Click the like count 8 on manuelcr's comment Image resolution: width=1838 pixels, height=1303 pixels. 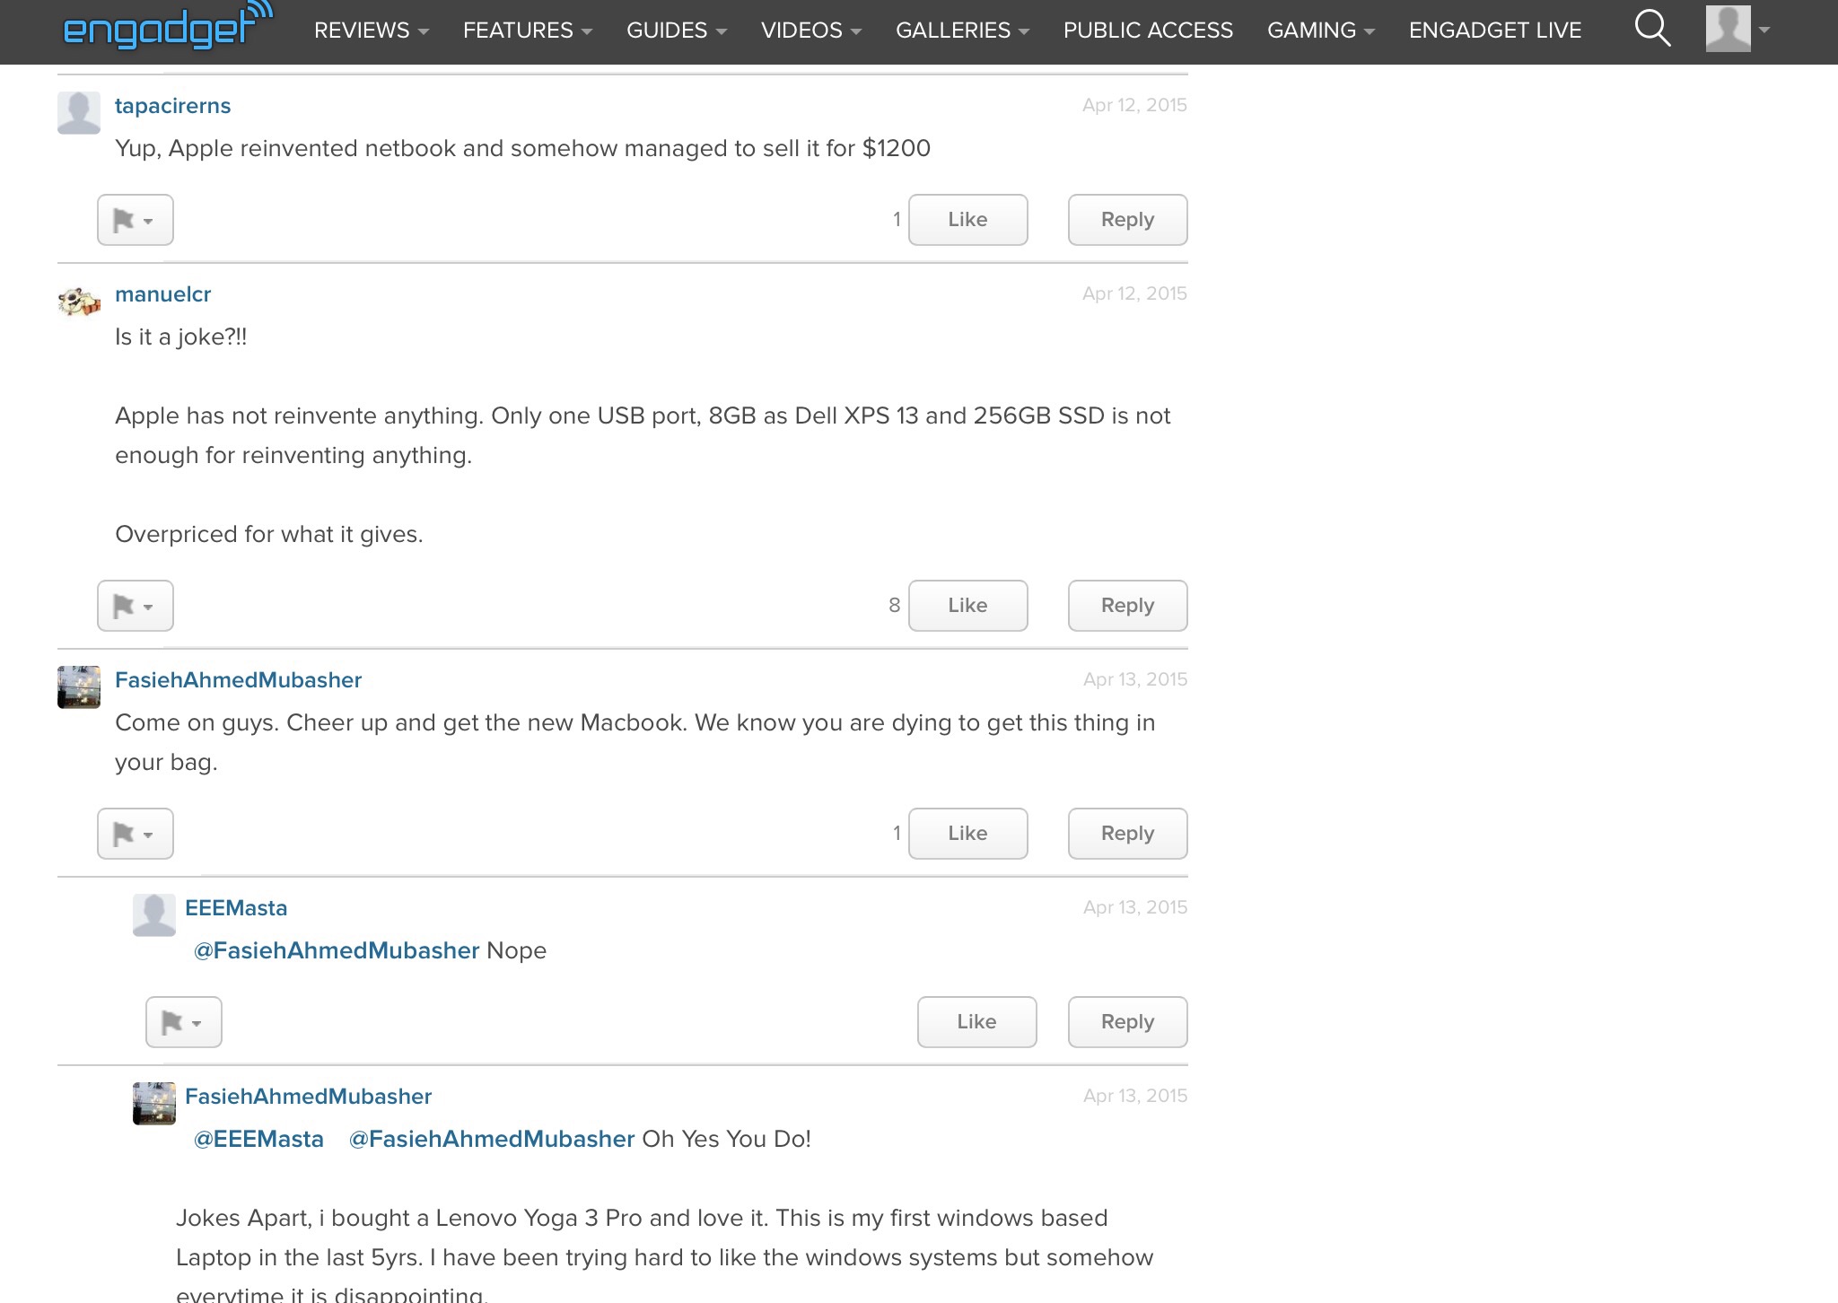click(894, 606)
